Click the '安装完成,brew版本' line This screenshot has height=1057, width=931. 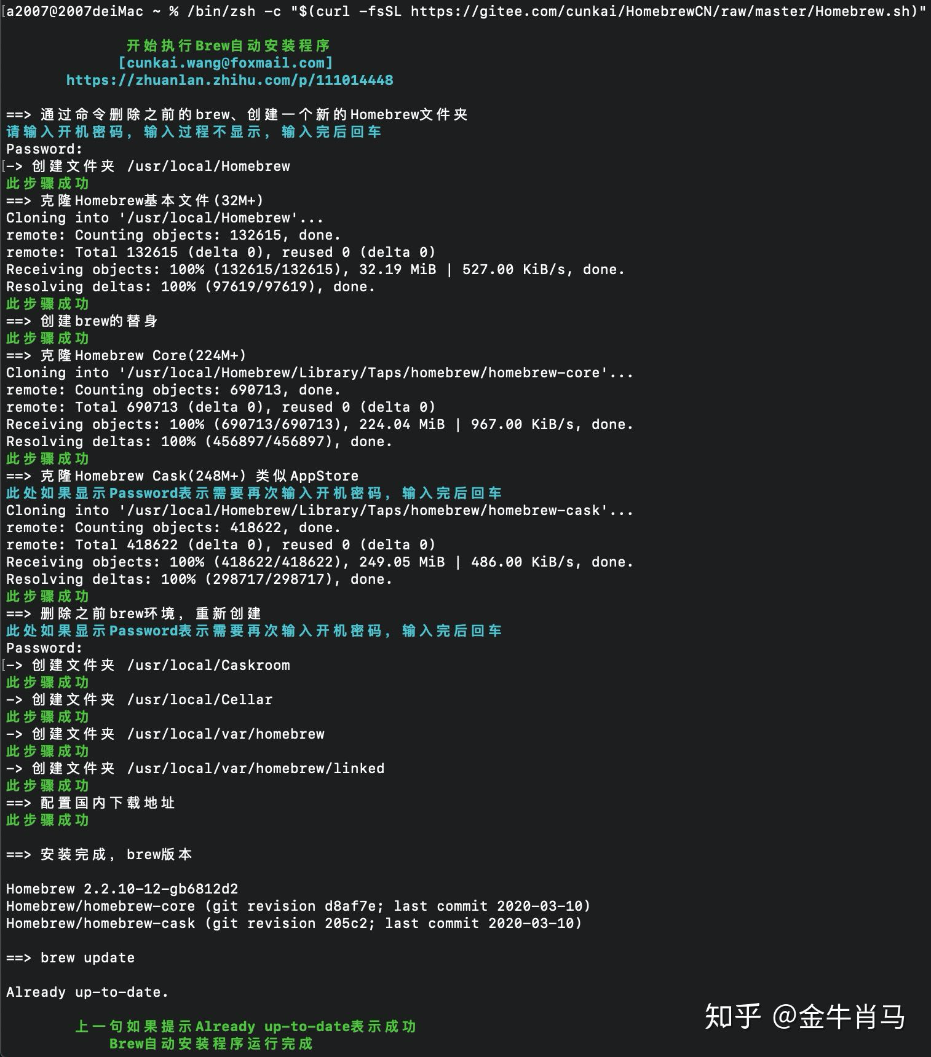[99, 854]
